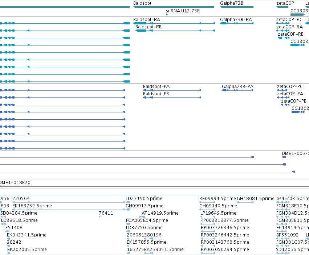309x255 pixels.
Task: Click the RP003326346.5prime EST label
Action: point(225,228)
